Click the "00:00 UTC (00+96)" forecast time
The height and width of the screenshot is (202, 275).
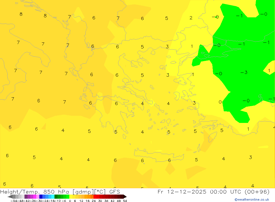240,192
